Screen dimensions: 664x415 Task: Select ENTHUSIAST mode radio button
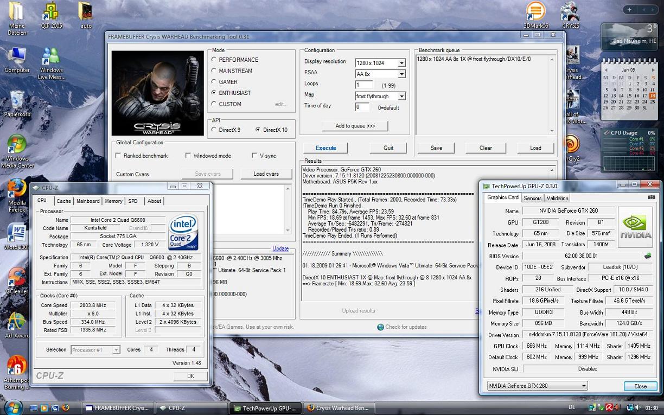pyautogui.click(x=214, y=93)
